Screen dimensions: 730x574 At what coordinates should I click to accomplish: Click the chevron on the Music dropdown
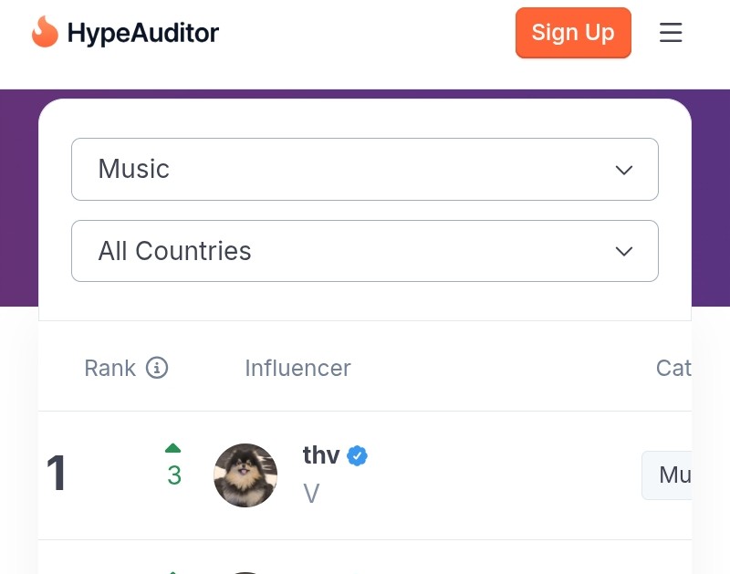(x=624, y=170)
